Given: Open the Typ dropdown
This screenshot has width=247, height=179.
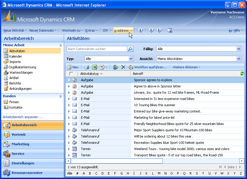Looking at the screenshot, I should [x=131, y=59].
